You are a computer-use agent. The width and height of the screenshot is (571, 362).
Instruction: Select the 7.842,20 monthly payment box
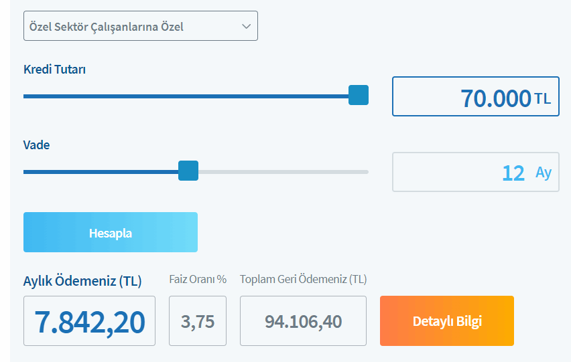tap(89, 322)
